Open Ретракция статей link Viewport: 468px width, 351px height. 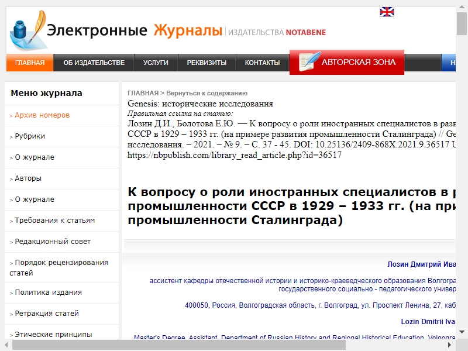pyautogui.click(x=47, y=314)
